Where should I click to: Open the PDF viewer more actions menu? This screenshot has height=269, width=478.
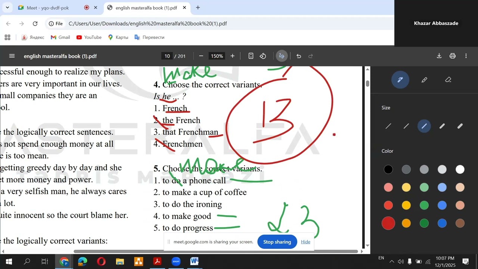tap(466, 56)
